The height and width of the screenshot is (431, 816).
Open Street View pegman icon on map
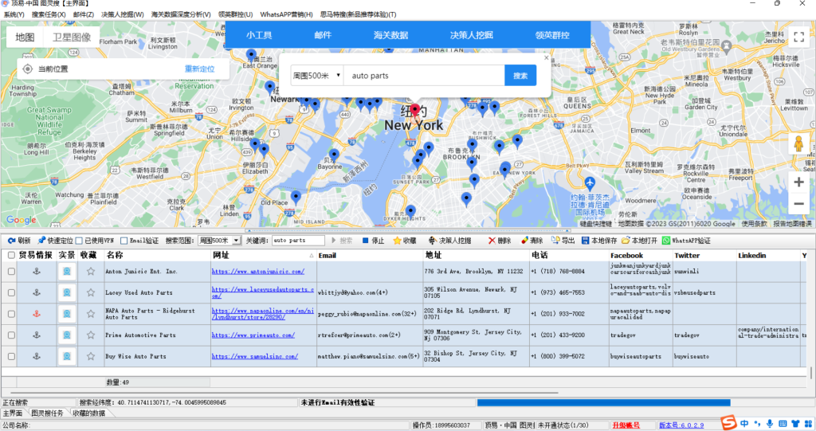click(798, 143)
